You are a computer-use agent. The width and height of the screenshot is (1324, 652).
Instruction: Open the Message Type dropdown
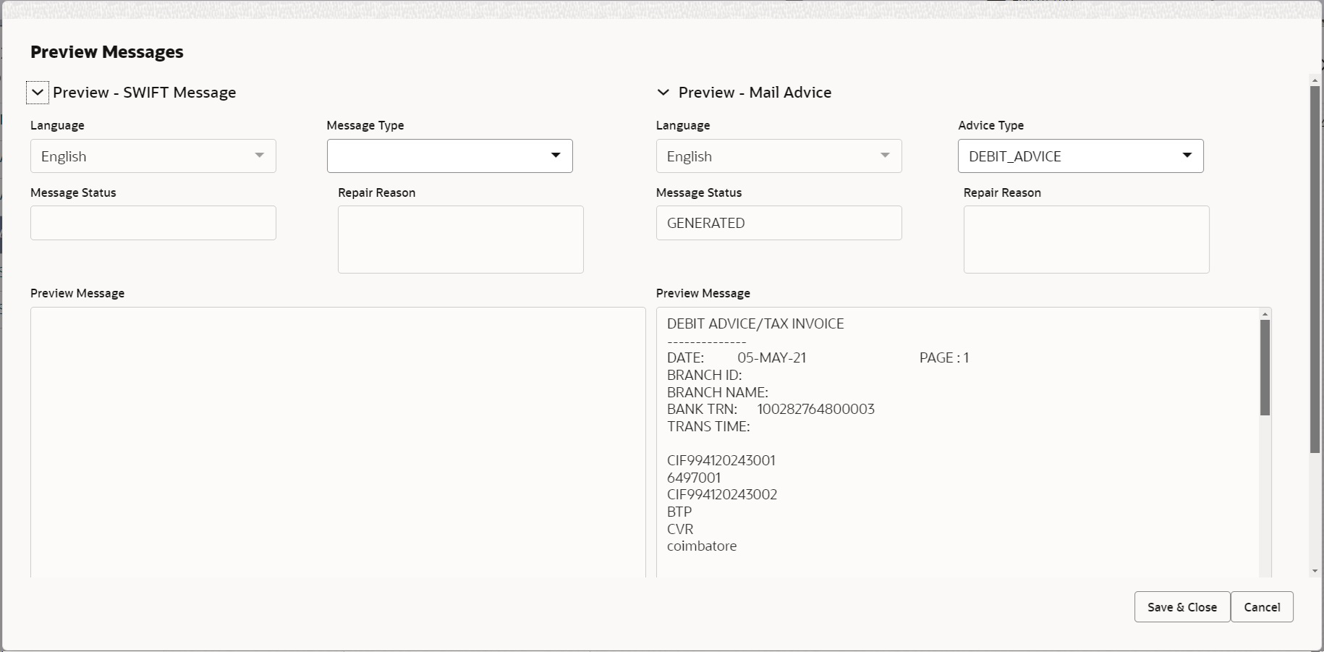[x=449, y=156]
